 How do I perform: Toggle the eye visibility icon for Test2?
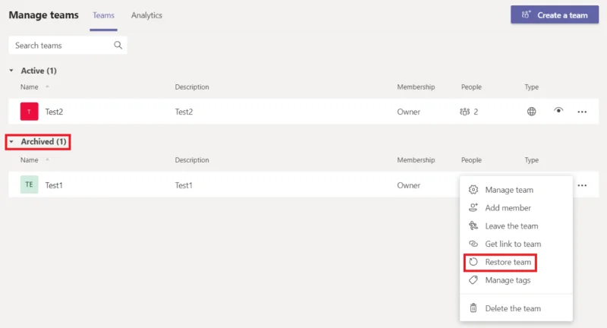click(558, 110)
